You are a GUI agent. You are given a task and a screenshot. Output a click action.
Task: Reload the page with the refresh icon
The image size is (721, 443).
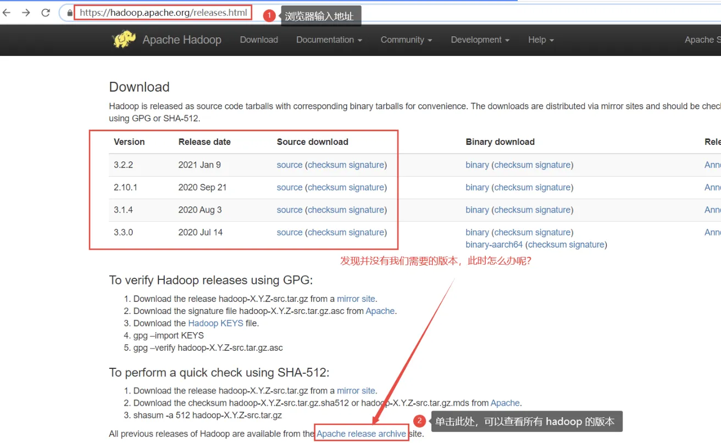(46, 13)
